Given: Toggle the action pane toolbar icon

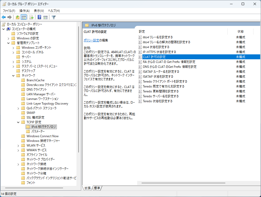Looking at the screenshot, I should [x=45, y=17].
